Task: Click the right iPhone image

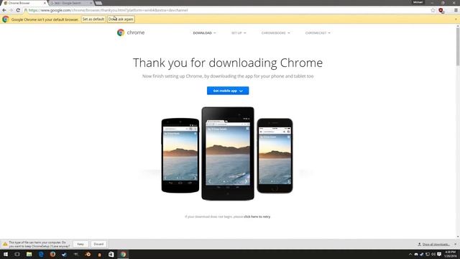Action: click(275, 155)
